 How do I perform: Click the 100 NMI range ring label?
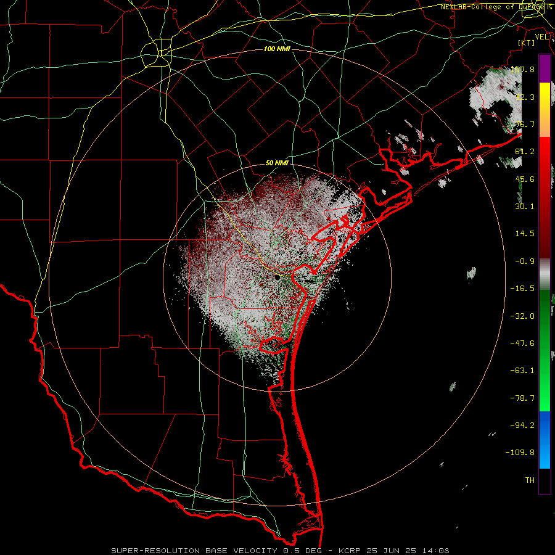pyautogui.click(x=277, y=49)
